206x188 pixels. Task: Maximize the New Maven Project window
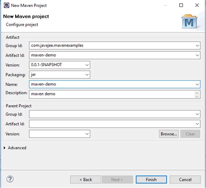(x=181, y=5)
